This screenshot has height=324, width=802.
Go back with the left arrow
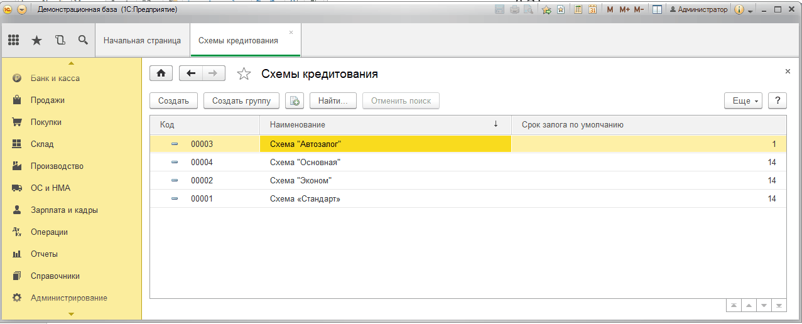(191, 73)
